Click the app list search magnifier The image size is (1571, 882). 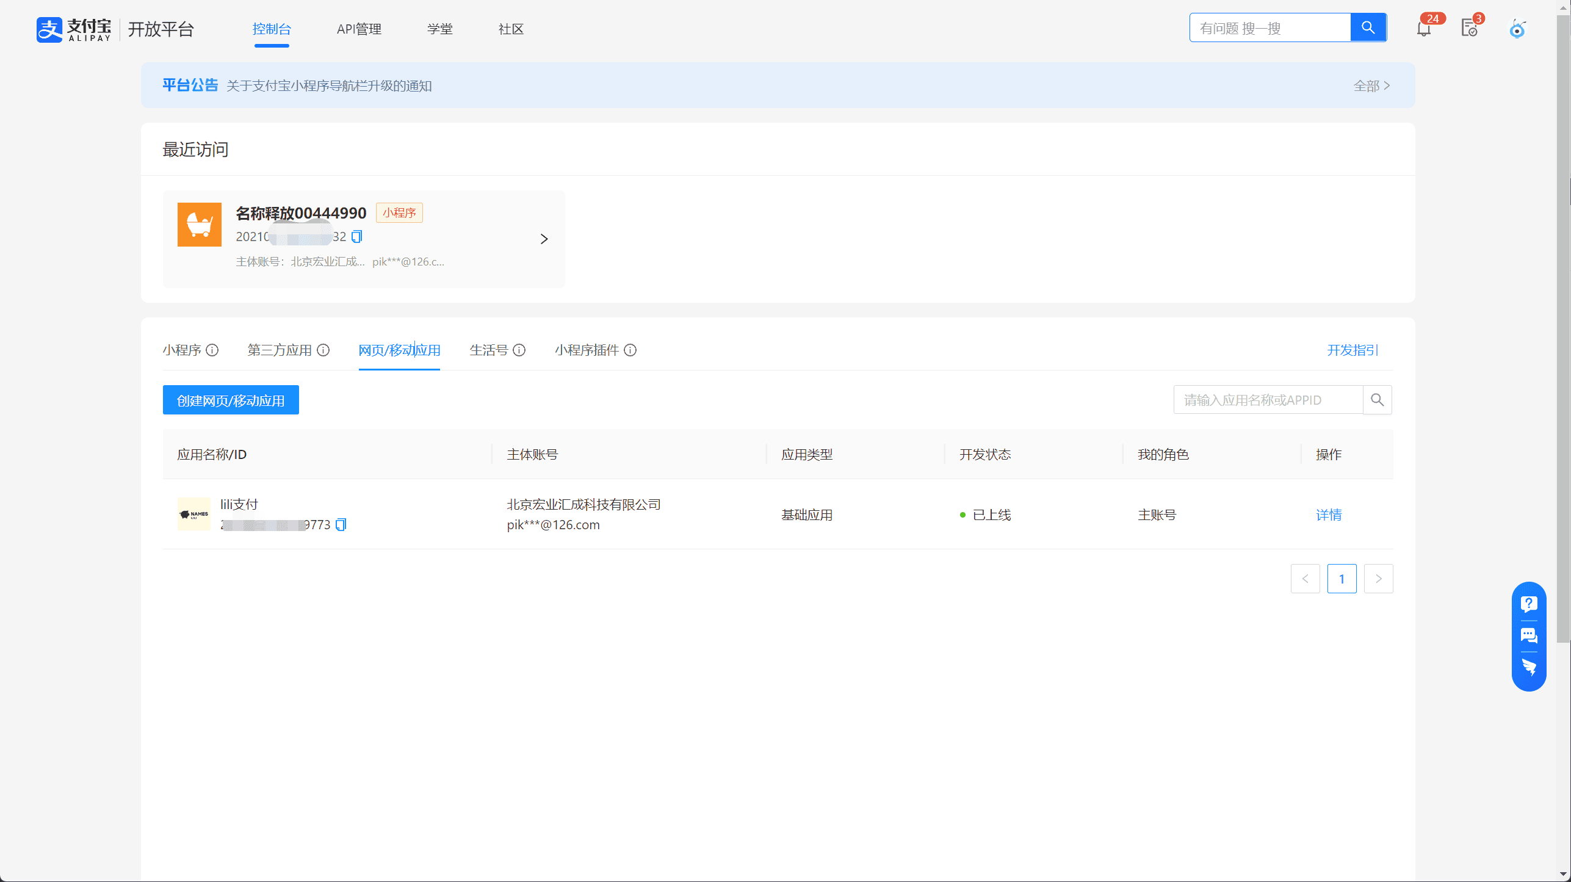click(1377, 400)
